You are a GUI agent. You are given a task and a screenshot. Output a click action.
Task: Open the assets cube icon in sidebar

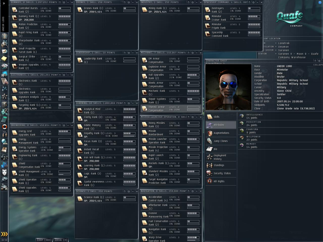[x=4, y=104]
